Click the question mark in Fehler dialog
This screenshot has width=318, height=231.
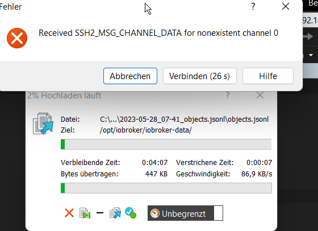coord(253,6)
